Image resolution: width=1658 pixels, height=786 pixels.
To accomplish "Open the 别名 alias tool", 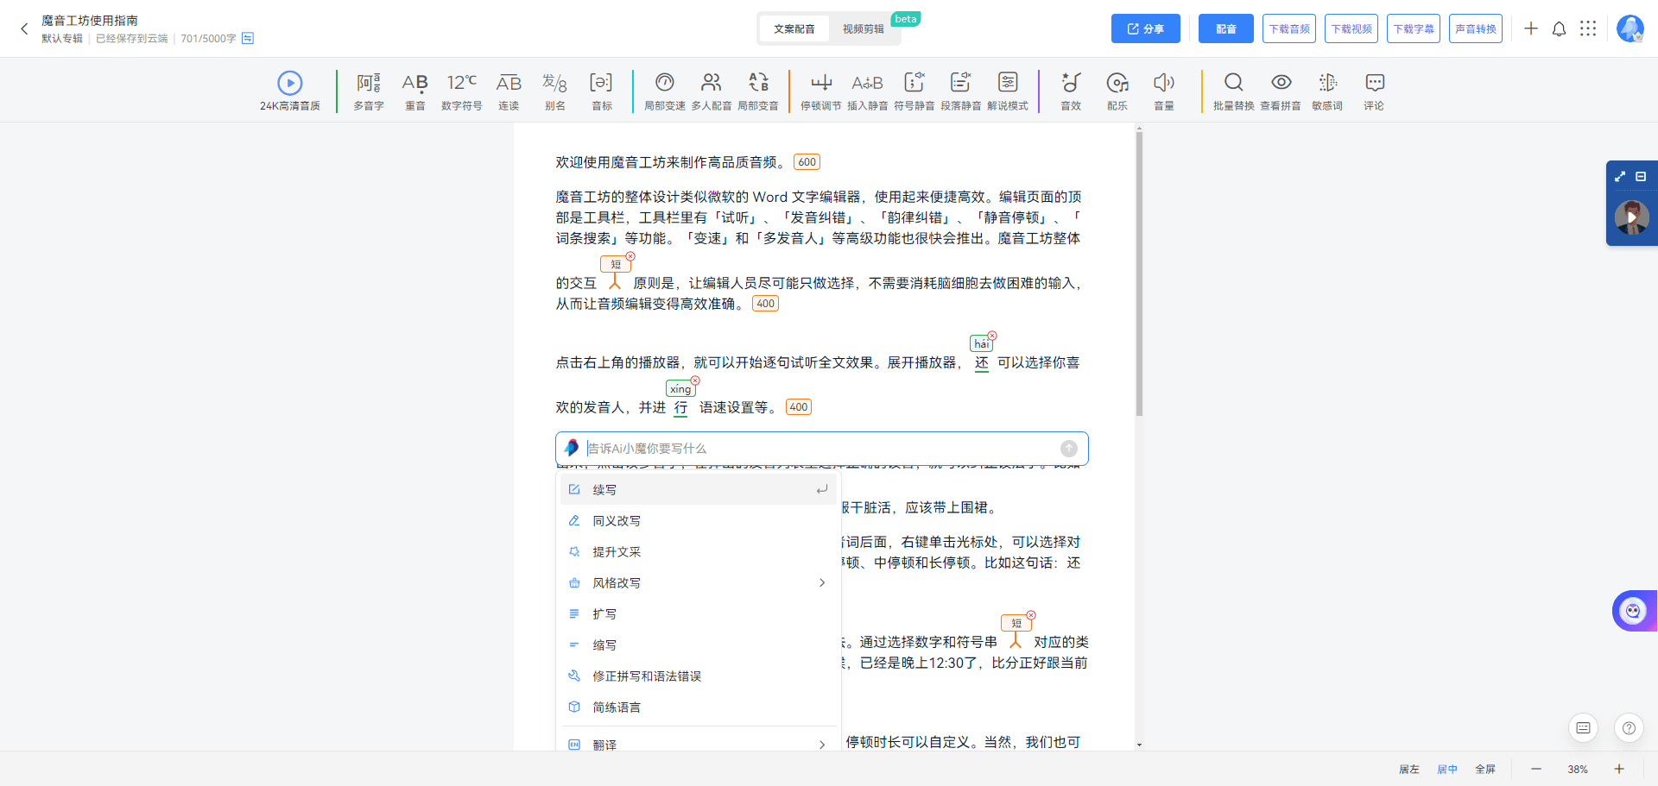I will tap(555, 91).
